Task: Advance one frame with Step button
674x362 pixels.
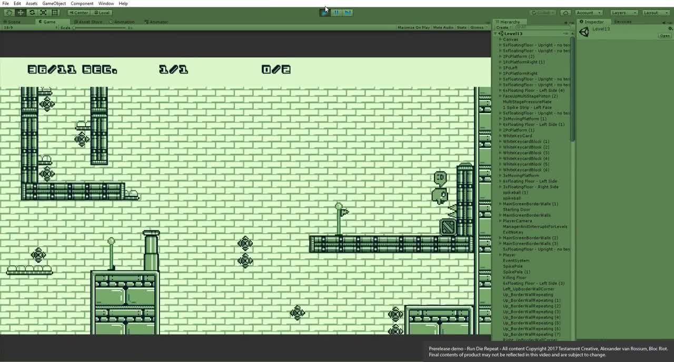Action: tap(348, 13)
